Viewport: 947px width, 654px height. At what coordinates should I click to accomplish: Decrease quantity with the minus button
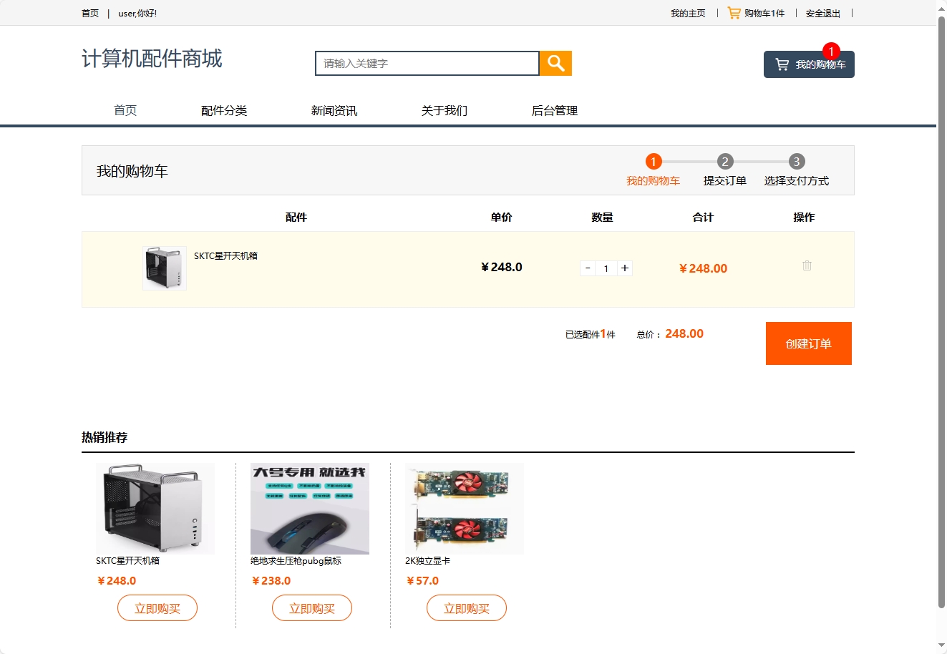click(587, 268)
